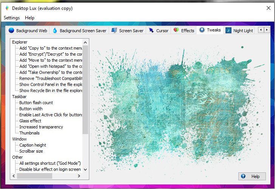This screenshot has height=189, width=275.
Task: Open the Settings menu
Action: 12,18
